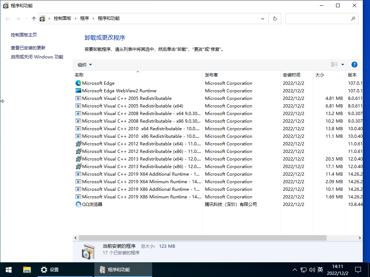The width and height of the screenshot is (370, 277).
Task: Click the Visual C++ 2013 Redistributable (x86) icon
Action: (78, 166)
